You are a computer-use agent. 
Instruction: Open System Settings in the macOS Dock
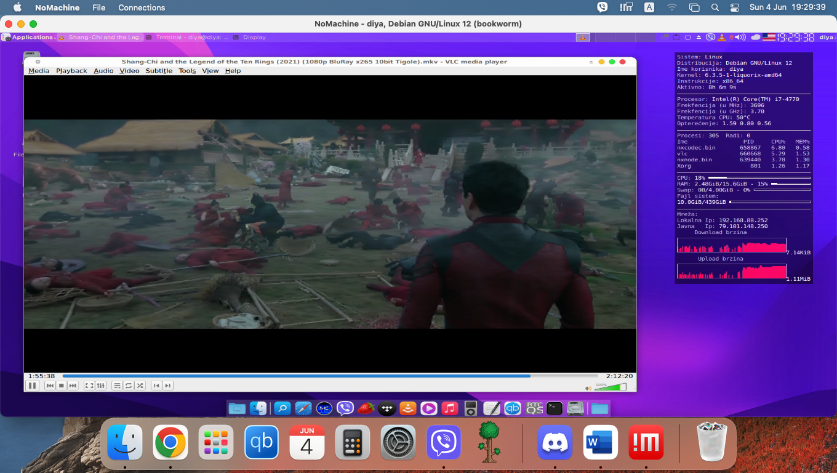click(x=398, y=442)
